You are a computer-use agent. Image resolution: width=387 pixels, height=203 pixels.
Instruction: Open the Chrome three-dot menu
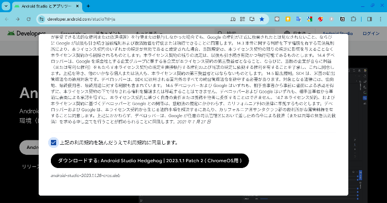pos(380,19)
